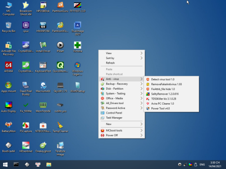Viewport: 226px width, 169px height.
Task: Open the Anti - virus submenu entry
Action: coord(122,79)
